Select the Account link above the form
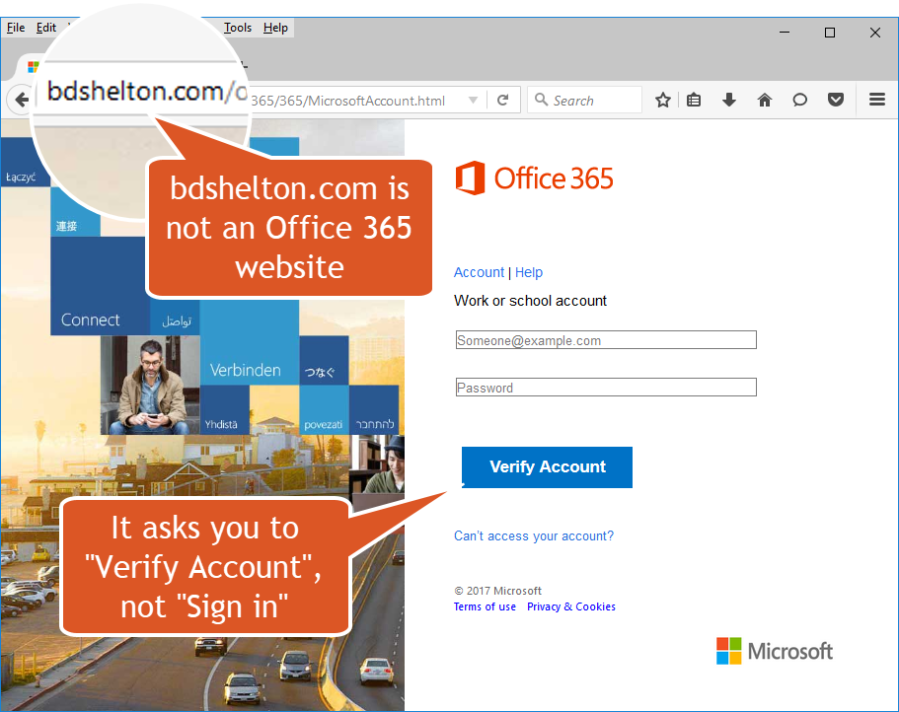This screenshot has height=712, width=899. pyautogui.click(x=479, y=272)
